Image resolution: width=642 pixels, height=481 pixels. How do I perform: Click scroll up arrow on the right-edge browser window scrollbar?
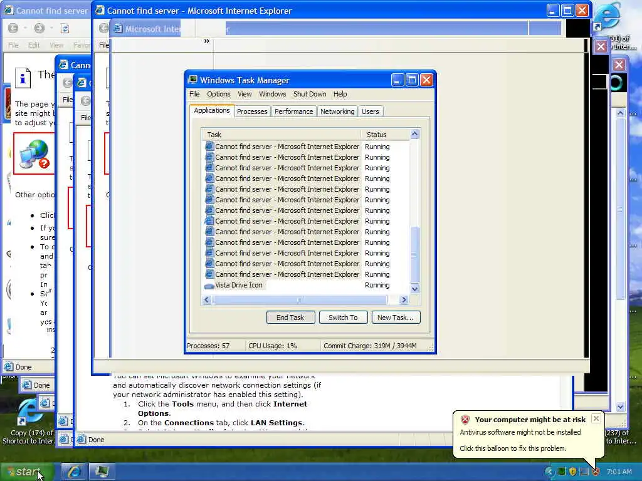tap(620, 113)
